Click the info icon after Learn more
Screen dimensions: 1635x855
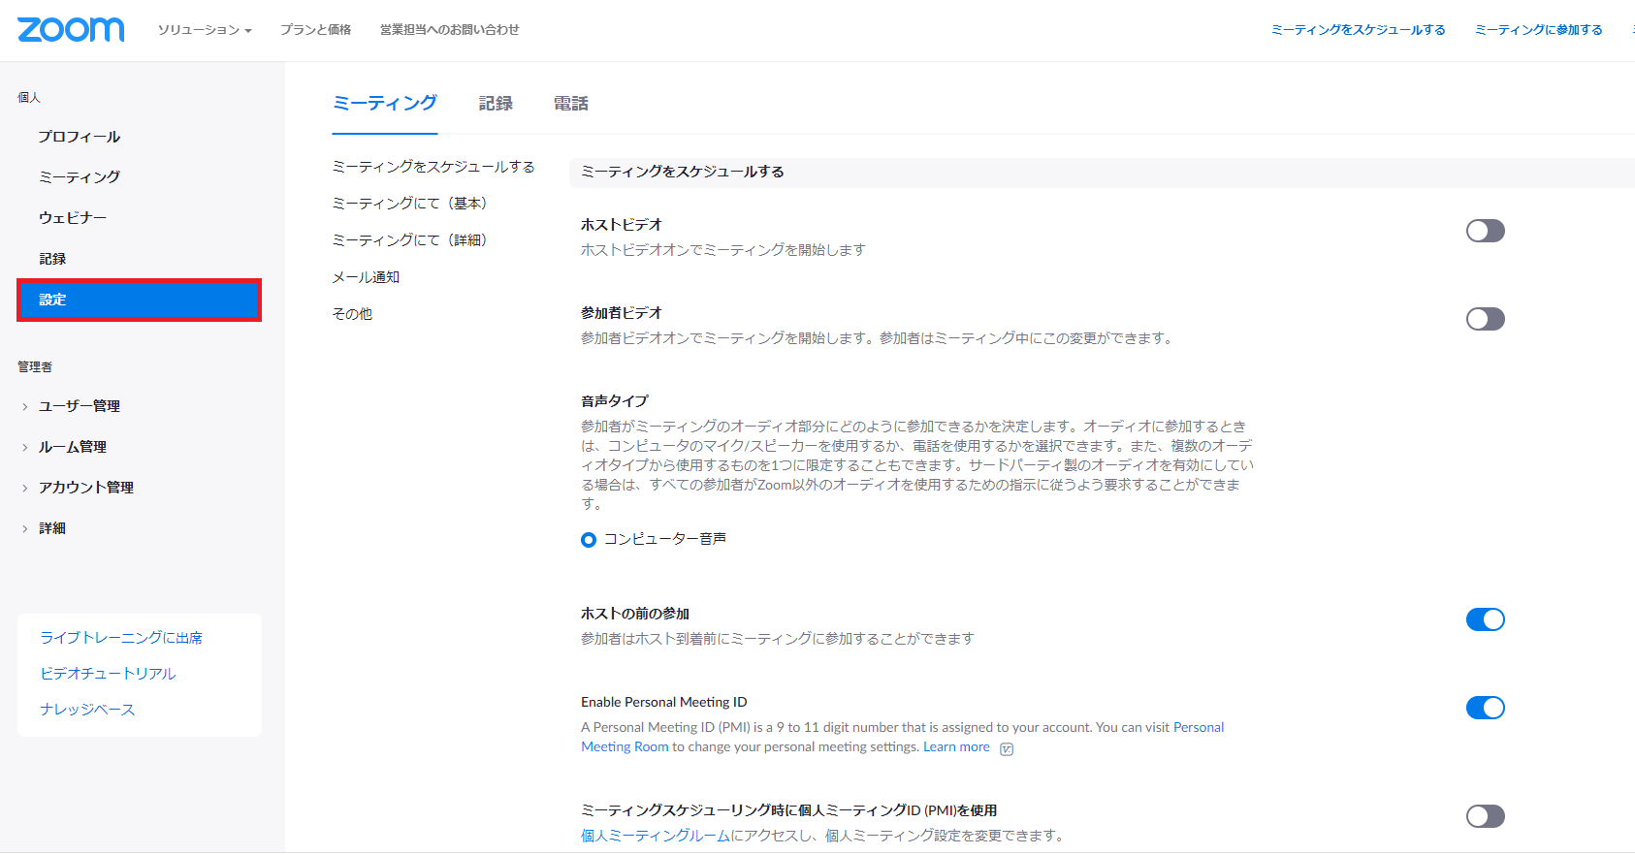coord(1007,748)
